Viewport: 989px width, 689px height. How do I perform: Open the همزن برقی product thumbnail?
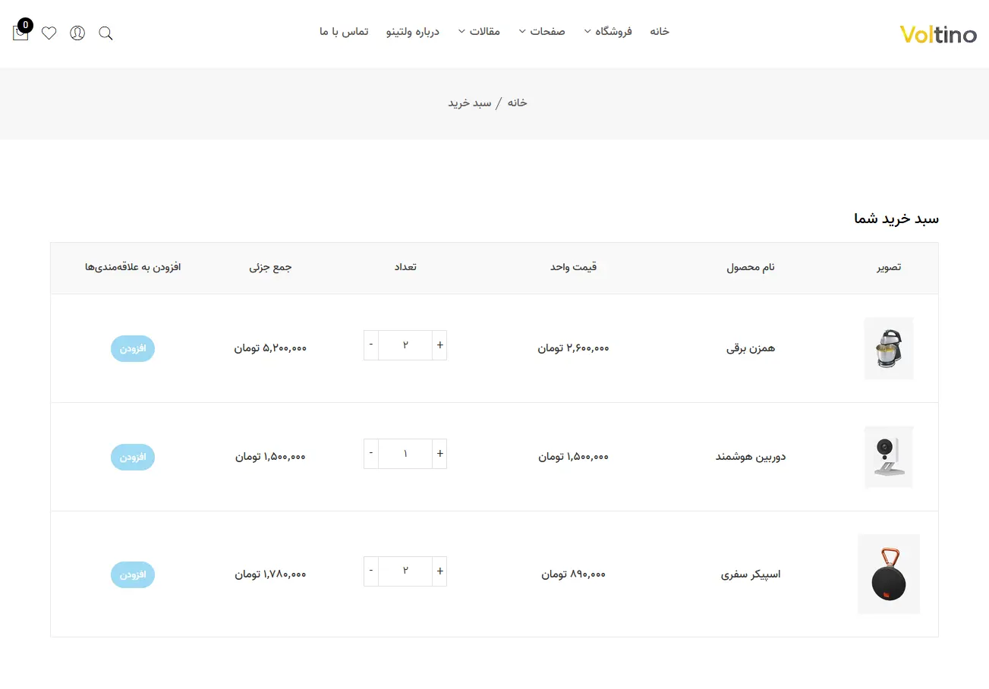[889, 348]
